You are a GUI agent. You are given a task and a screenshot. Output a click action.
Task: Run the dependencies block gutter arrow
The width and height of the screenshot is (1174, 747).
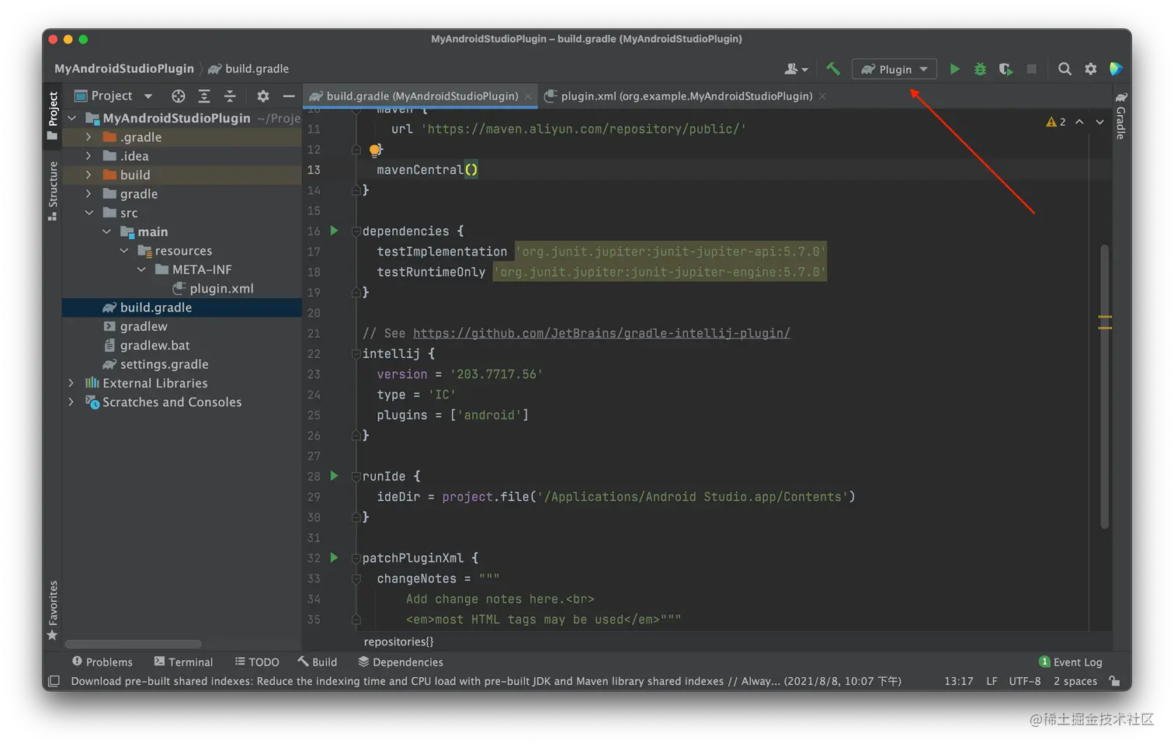coord(334,231)
